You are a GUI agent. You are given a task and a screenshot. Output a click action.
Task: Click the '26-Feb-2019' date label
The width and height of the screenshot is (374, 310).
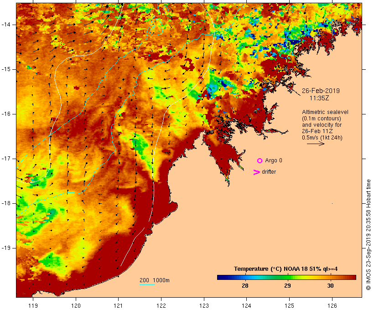(321, 91)
